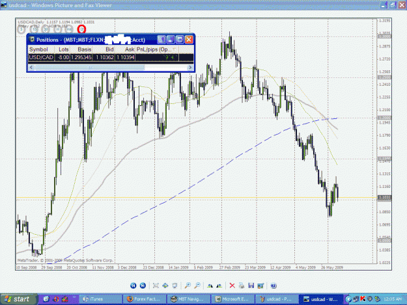Click the Actual Size icon
Screen dimensions: 407x305
[165, 285]
